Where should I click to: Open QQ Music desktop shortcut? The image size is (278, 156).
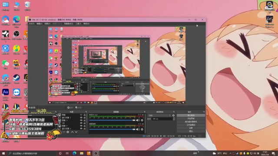[x=17, y=49]
